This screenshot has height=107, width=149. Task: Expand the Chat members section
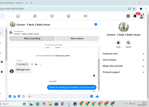click(x=123, y=60)
